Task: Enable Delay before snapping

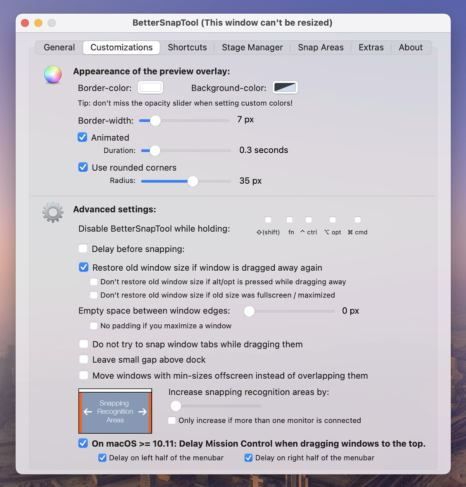Action: (83, 249)
